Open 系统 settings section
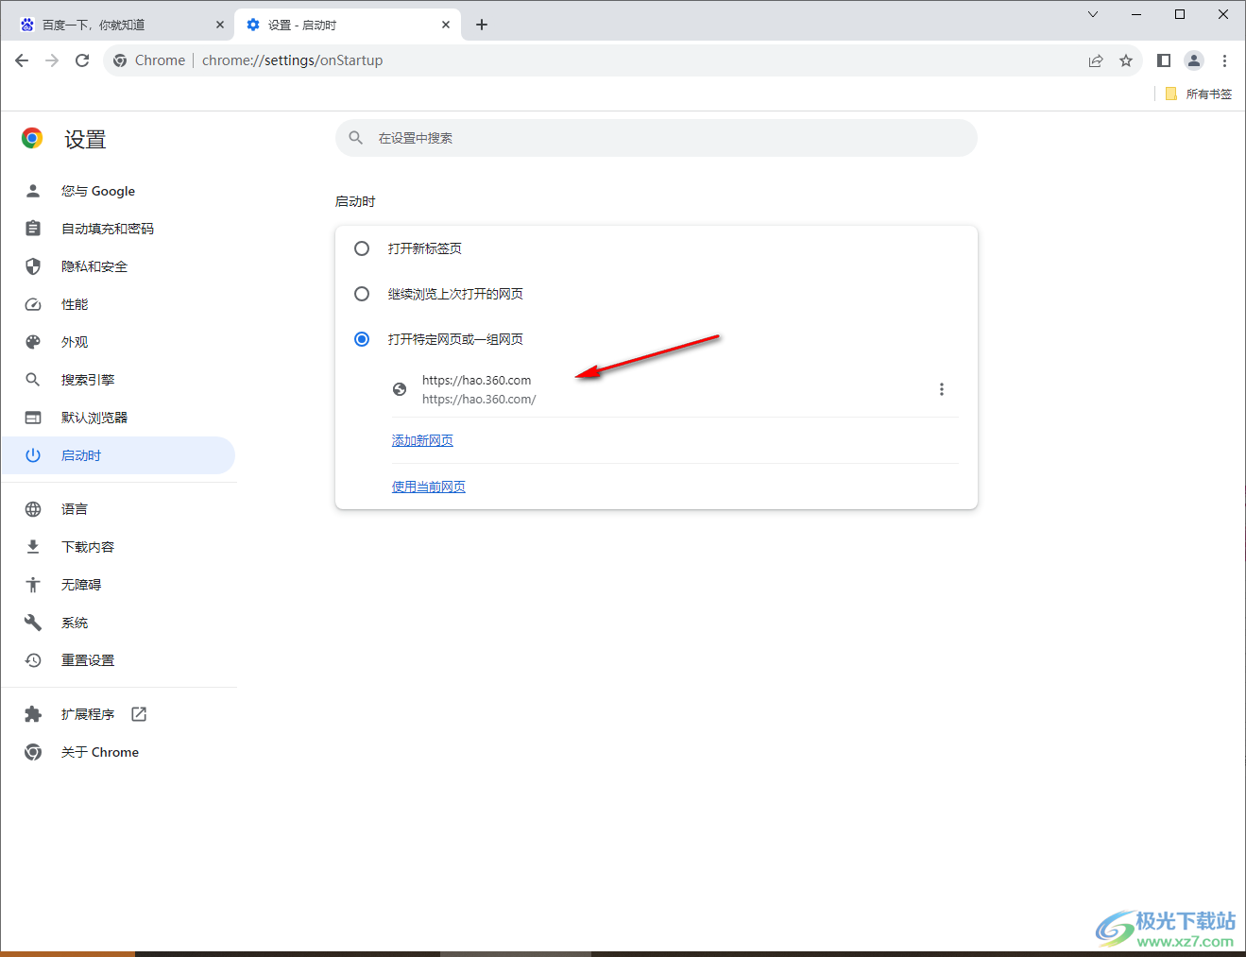 (118, 623)
